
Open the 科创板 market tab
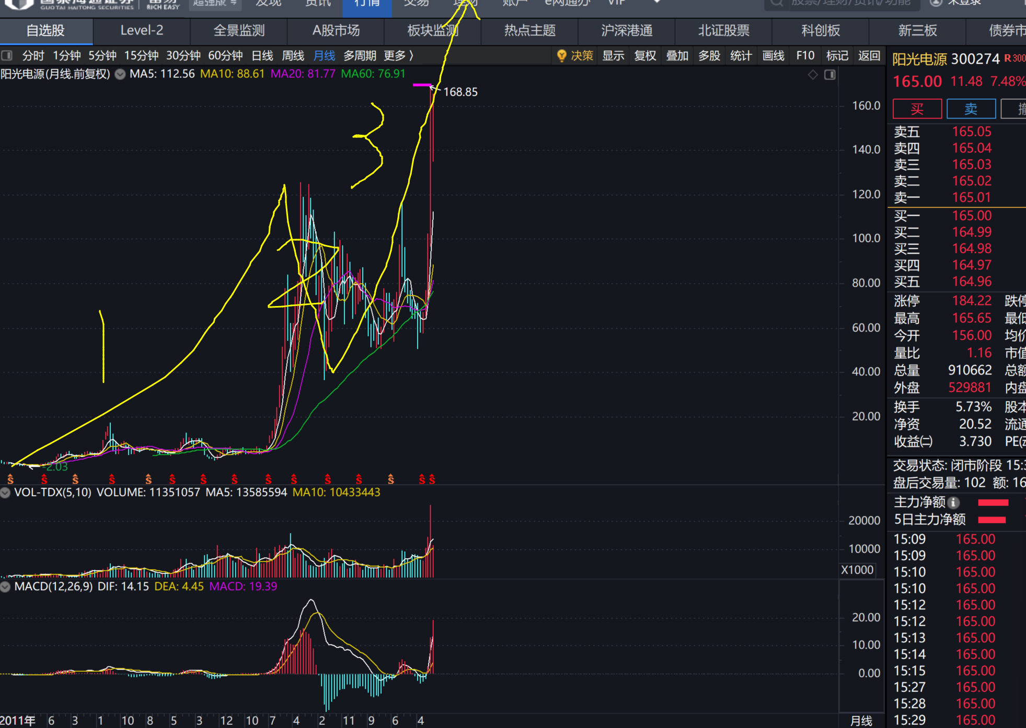pyautogui.click(x=821, y=31)
